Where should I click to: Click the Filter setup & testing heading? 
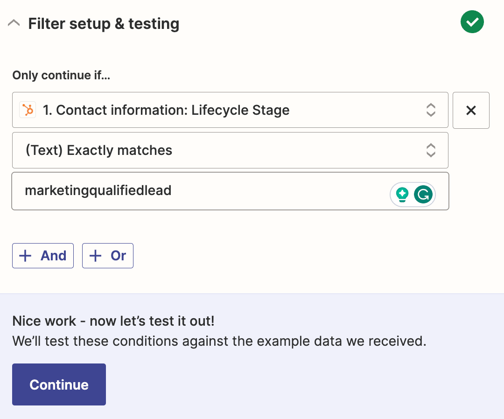click(104, 23)
